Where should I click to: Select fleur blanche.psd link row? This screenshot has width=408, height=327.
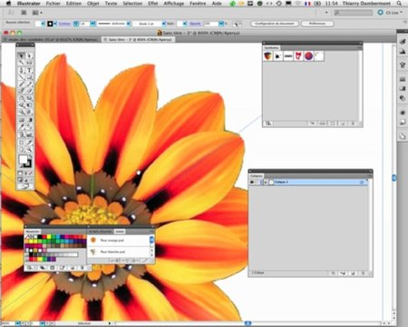(118, 252)
